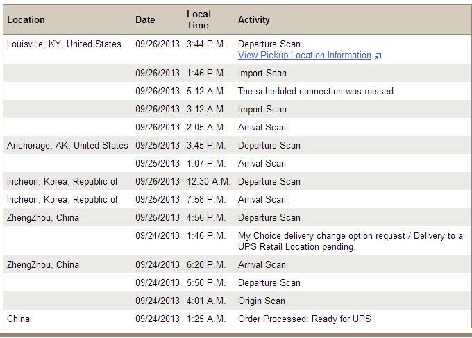The image size is (472, 338).
Task: Click the external-link icon beside the pickup link
Action: [x=378, y=56]
